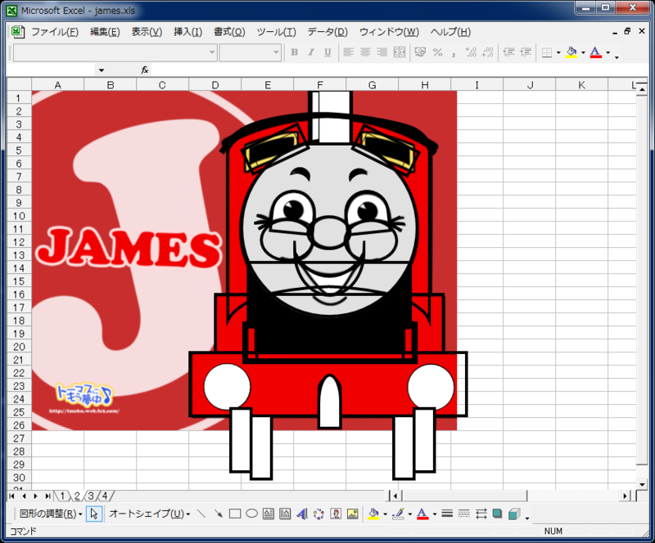Click the insert function fx button
Screen dimensions: 655x543
[145, 70]
